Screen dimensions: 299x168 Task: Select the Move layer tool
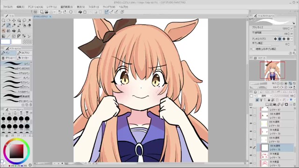(14, 21)
